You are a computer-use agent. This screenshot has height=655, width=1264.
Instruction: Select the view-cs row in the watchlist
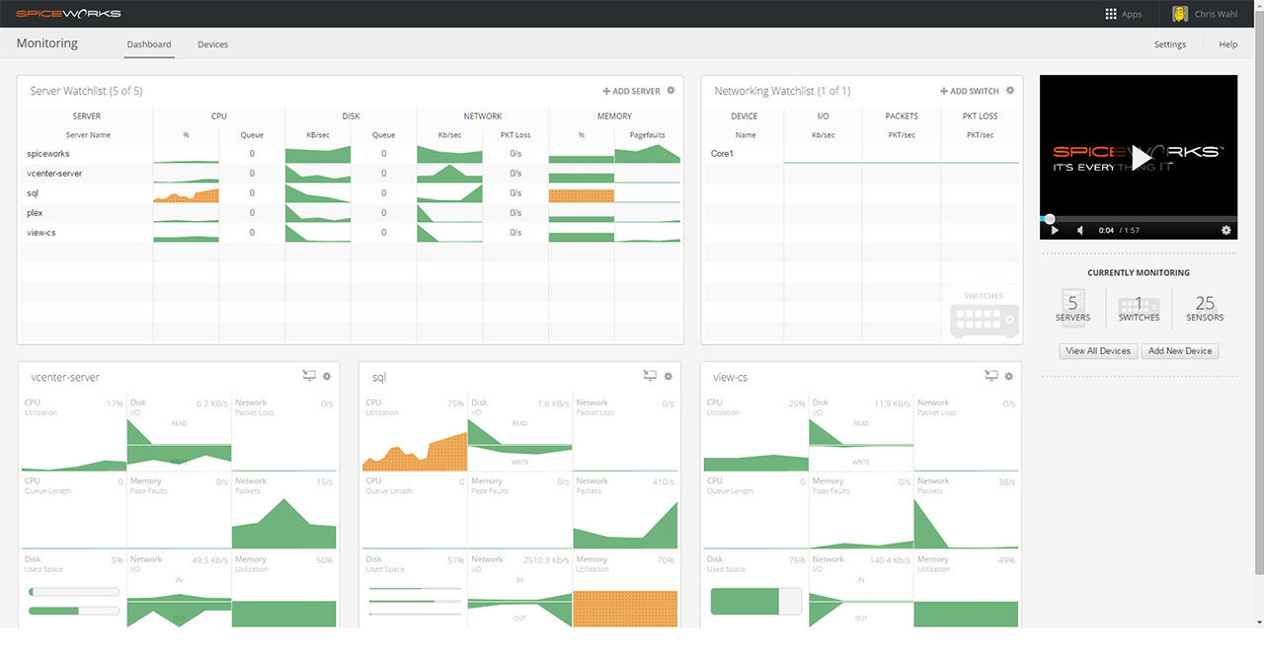(351, 233)
